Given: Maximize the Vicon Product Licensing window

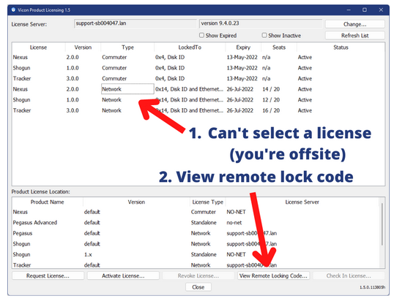Looking at the screenshot, I should [x=365, y=9].
